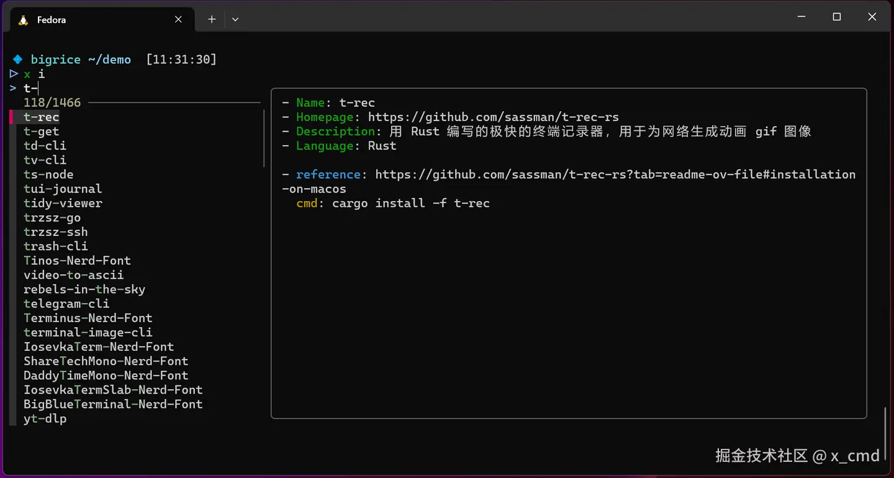Click the bigrice ~/demo prompt text

[x=81, y=60]
